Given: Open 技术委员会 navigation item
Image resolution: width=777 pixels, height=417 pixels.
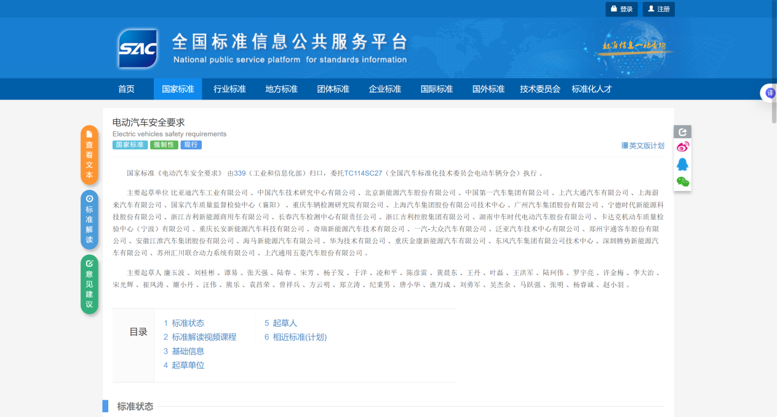Looking at the screenshot, I should point(540,89).
